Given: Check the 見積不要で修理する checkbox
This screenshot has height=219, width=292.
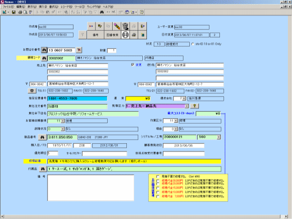Looking at the screenshot, I should click(158, 177).
